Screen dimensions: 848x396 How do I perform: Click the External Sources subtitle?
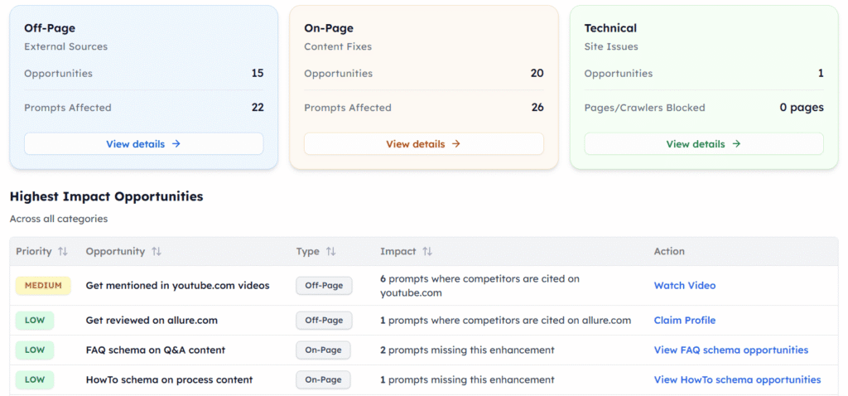pyautogui.click(x=66, y=46)
